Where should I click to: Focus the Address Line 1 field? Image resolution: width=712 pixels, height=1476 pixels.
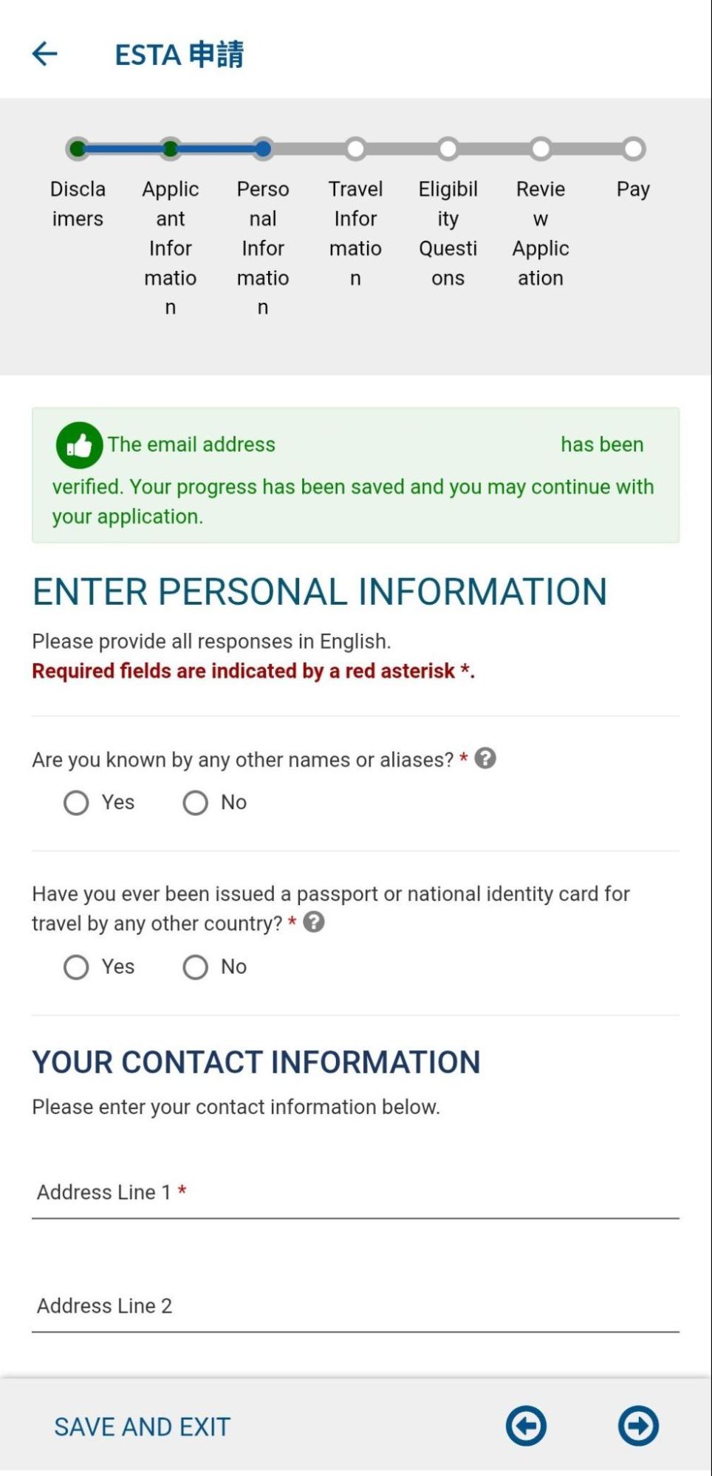(x=355, y=1192)
